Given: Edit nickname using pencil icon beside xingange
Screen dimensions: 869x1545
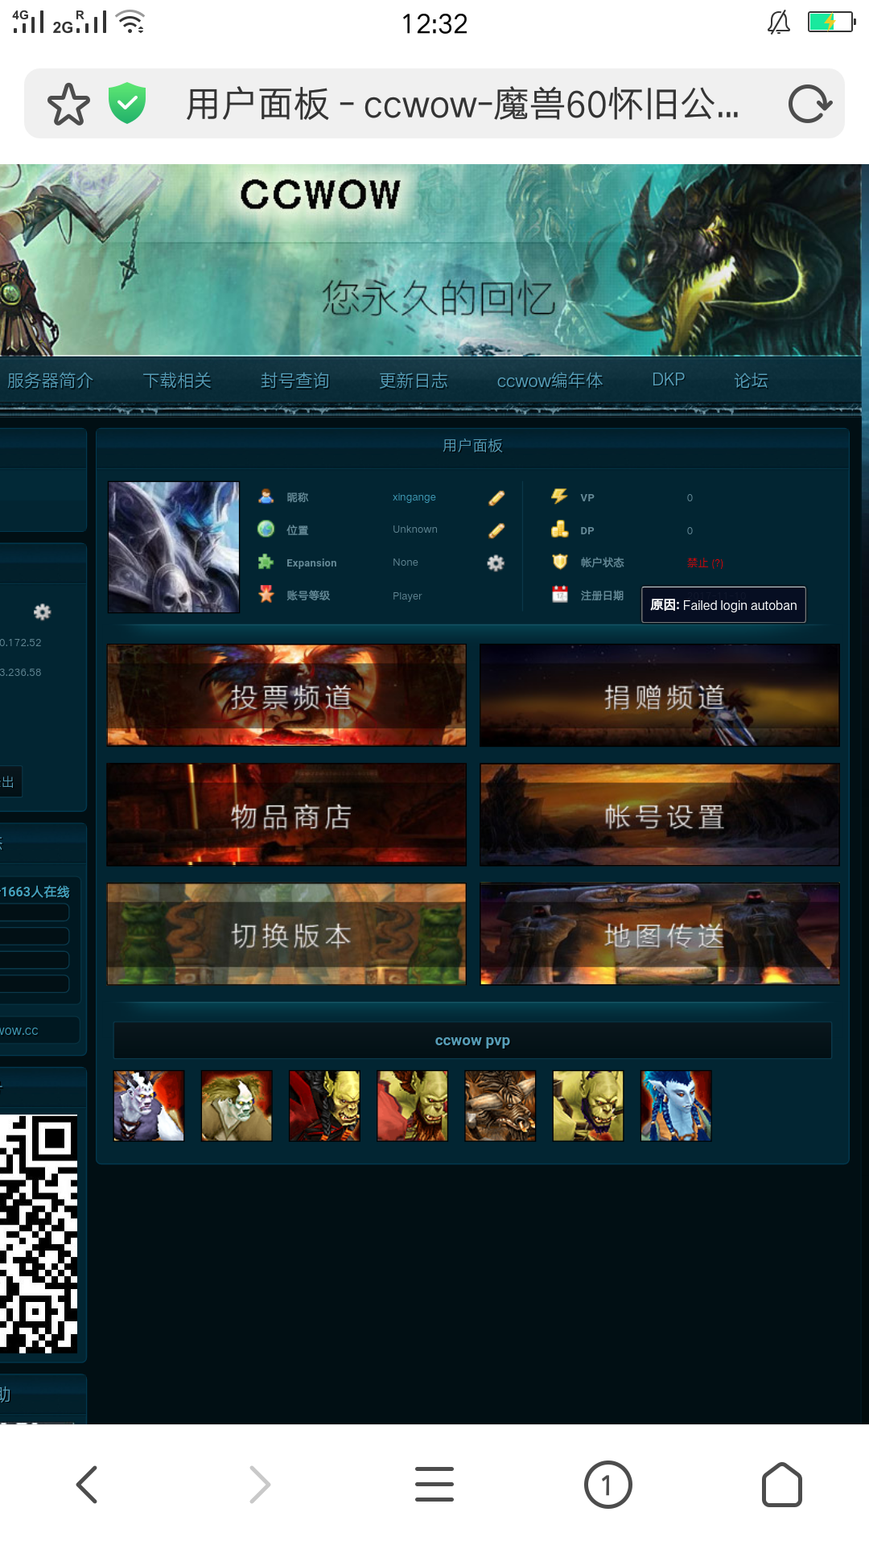Looking at the screenshot, I should click(x=496, y=498).
